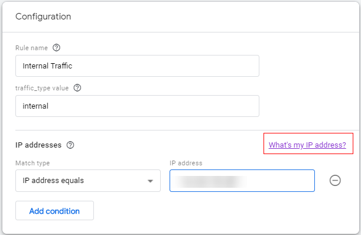Focus the Rule name text box
The image size is (361, 235).
coord(137,66)
